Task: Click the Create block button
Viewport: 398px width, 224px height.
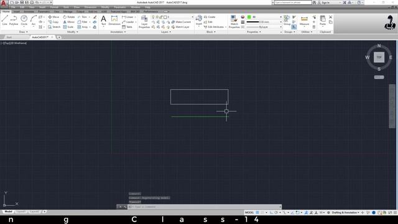Action: [210, 17]
